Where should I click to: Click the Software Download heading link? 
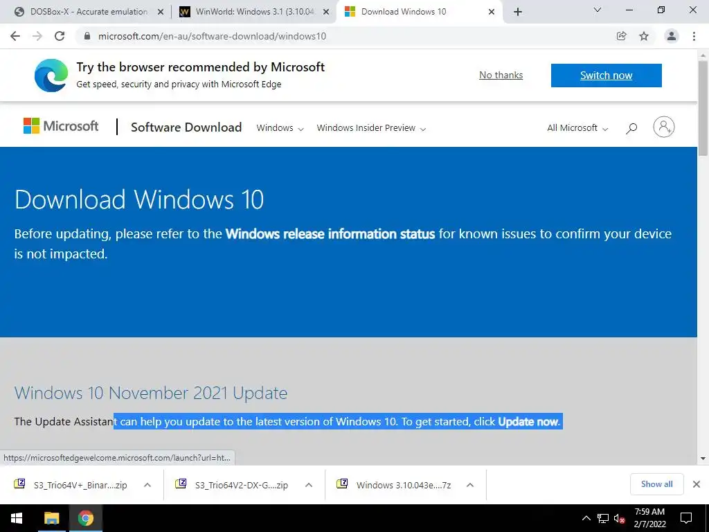186,127
